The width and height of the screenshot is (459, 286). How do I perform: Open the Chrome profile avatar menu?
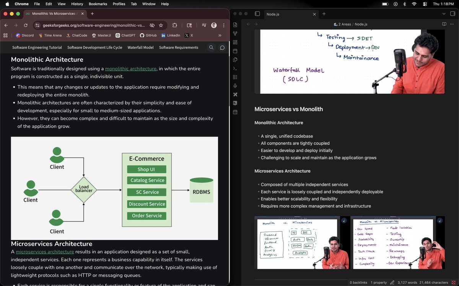click(214, 25)
